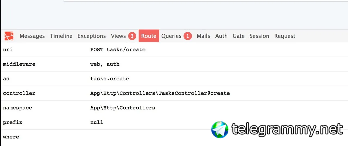Open the Session tab

click(x=259, y=36)
